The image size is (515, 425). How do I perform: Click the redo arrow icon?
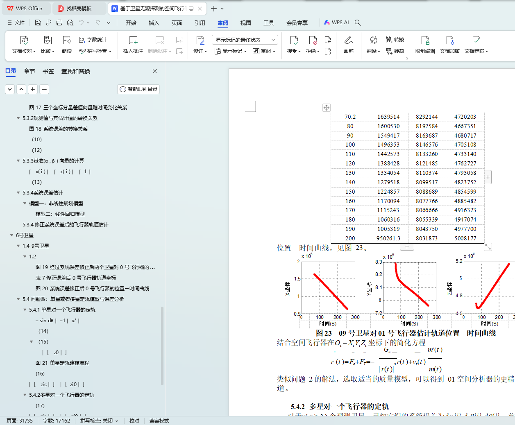click(98, 23)
